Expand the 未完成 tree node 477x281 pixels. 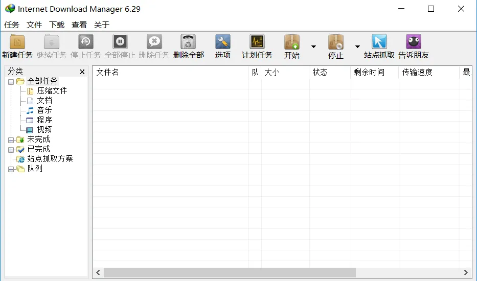pos(11,140)
